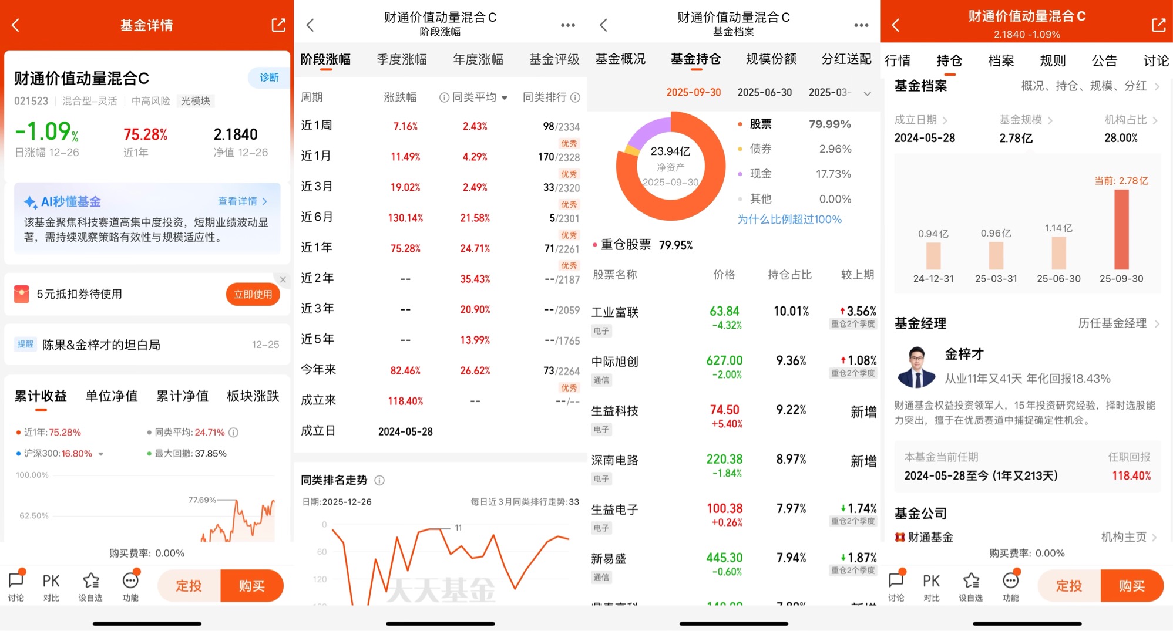Tap 诊断 button on fund card

(269, 77)
